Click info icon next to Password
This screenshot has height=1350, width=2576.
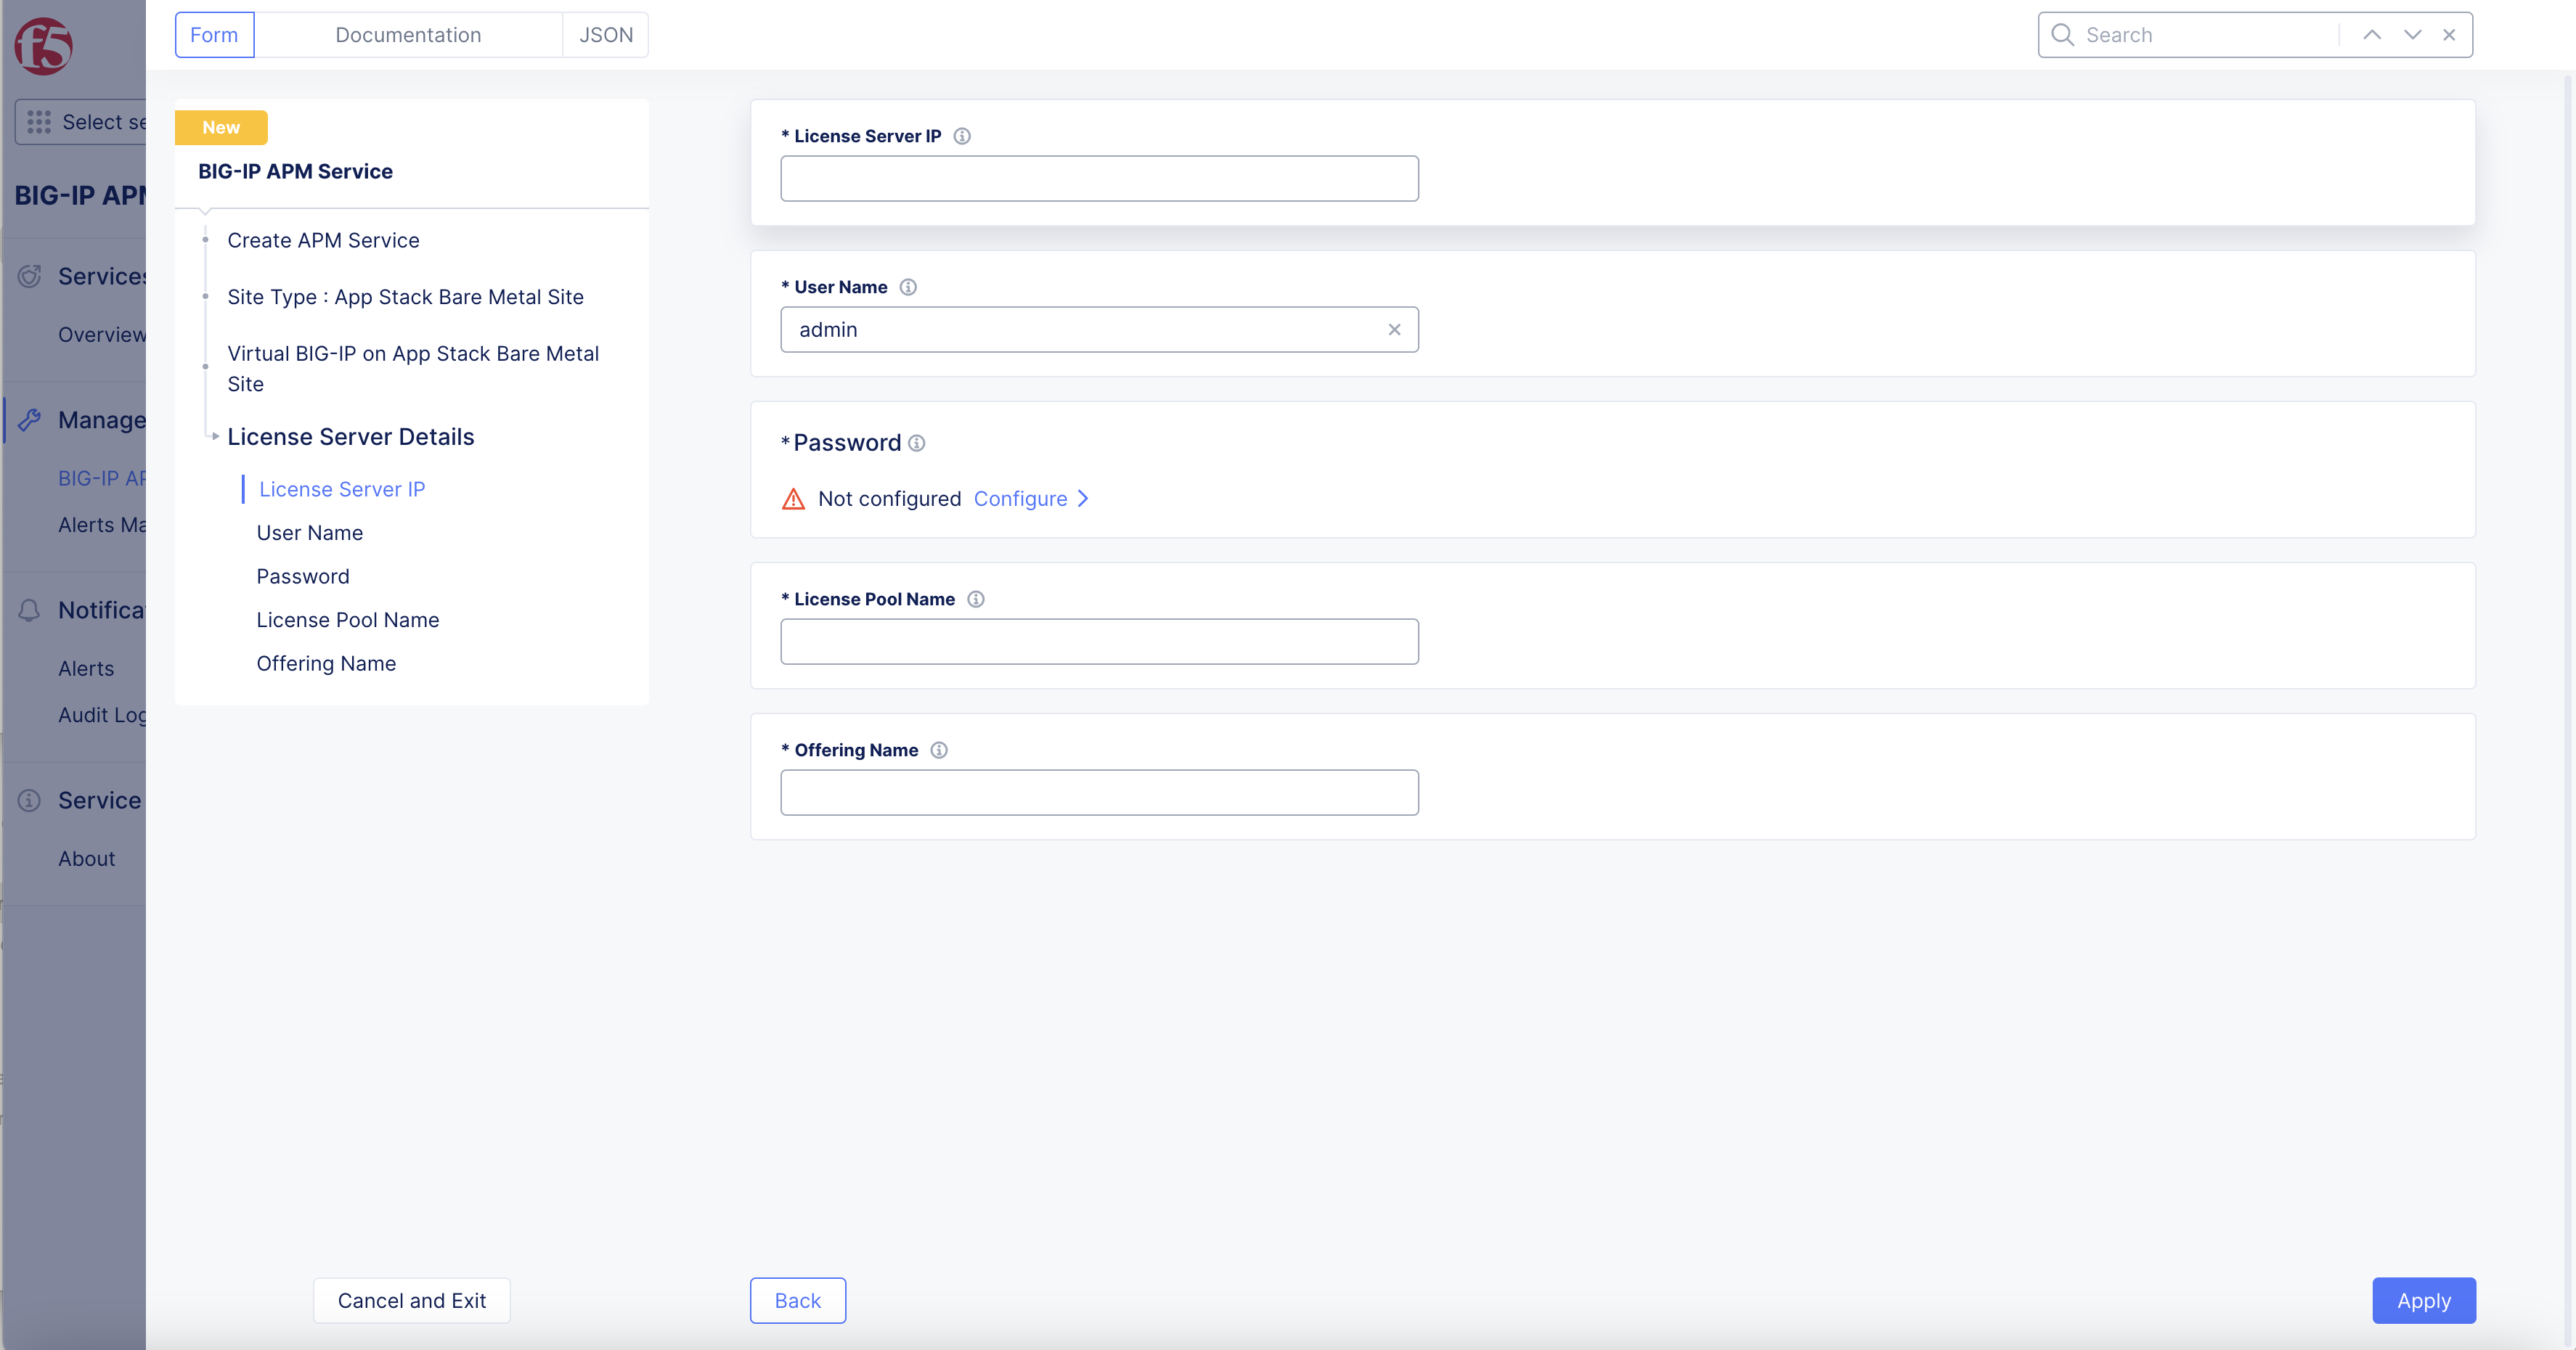point(917,443)
